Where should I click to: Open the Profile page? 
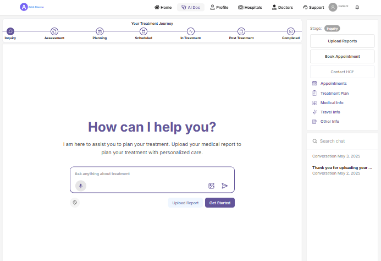pos(219,7)
